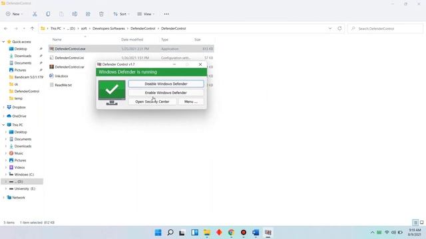Go up one folder level
The image size is (426, 239).
32,29
